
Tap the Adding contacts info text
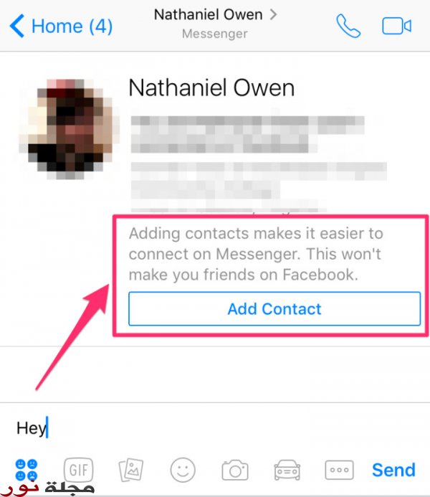pos(256,254)
